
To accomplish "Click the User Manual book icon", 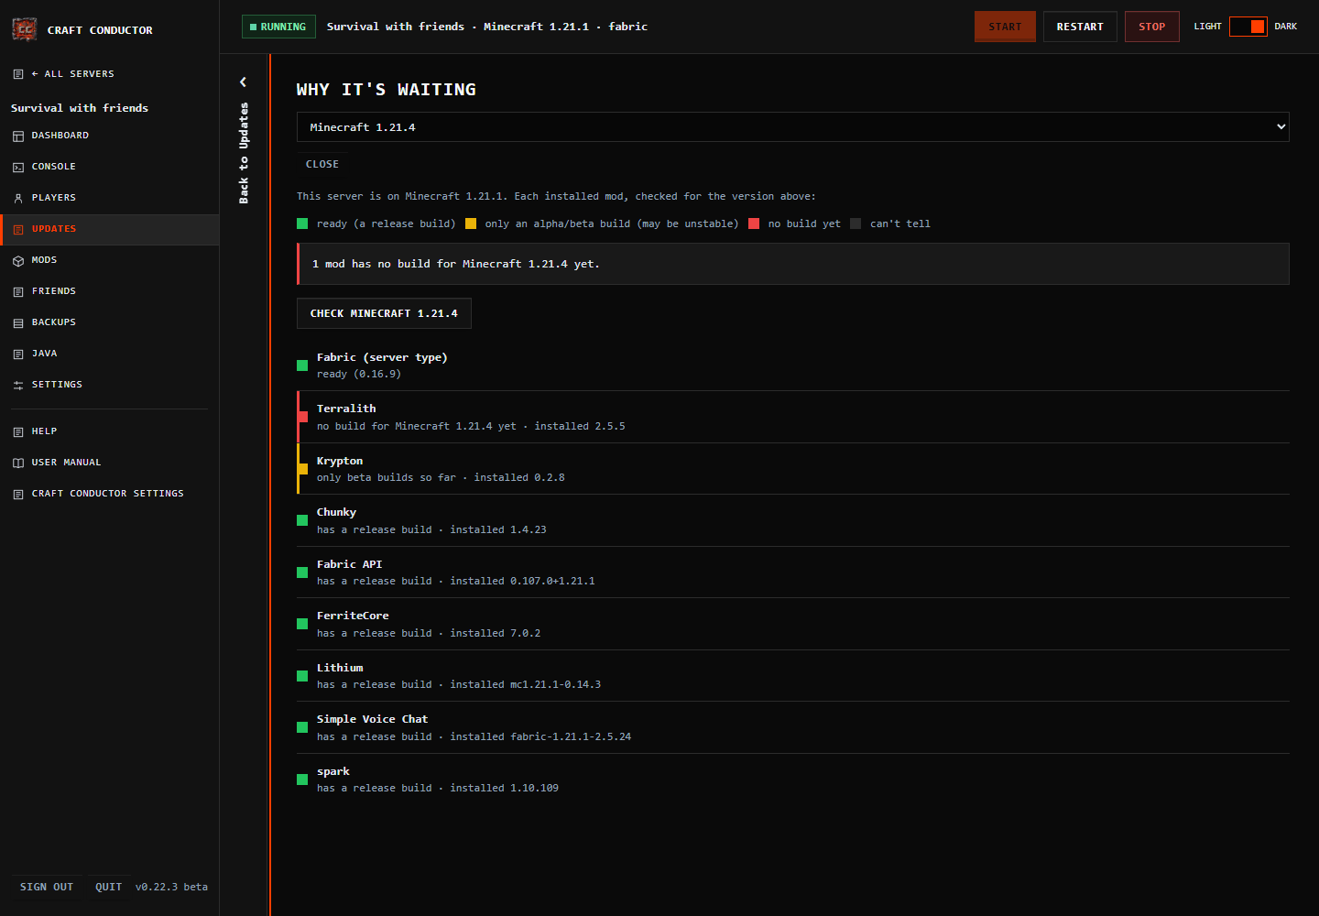I will [x=18, y=463].
